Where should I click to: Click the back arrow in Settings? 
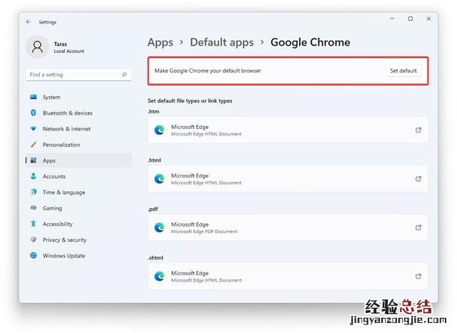(x=29, y=22)
